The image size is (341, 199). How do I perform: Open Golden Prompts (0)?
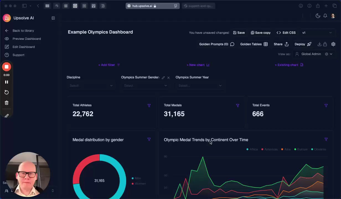click(217, 44)
